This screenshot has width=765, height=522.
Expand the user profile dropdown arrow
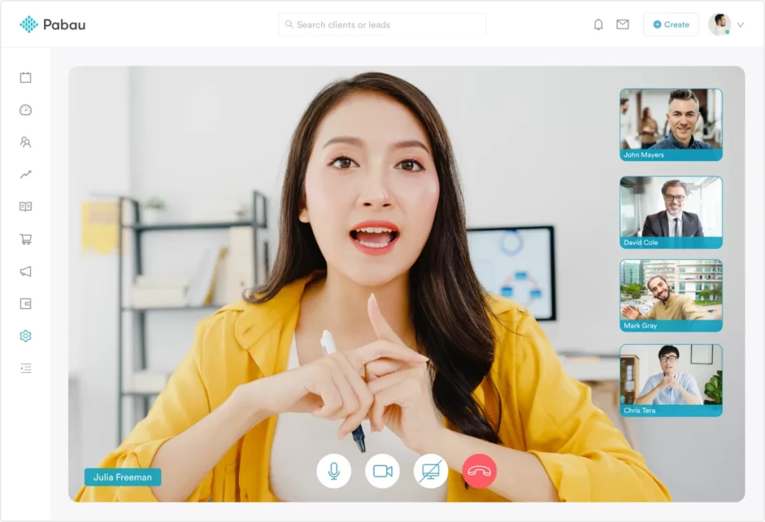pyautogui.click(x=740, y=25)
